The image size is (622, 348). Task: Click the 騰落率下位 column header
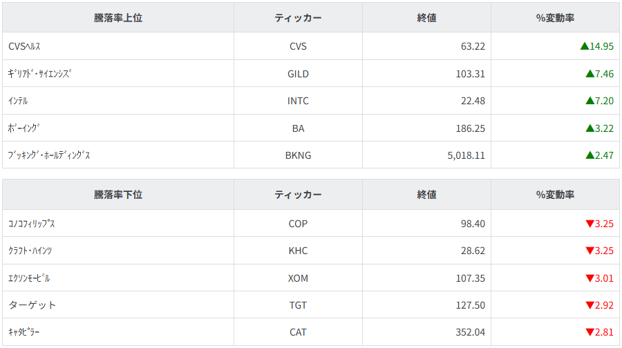tap(118, 195)
